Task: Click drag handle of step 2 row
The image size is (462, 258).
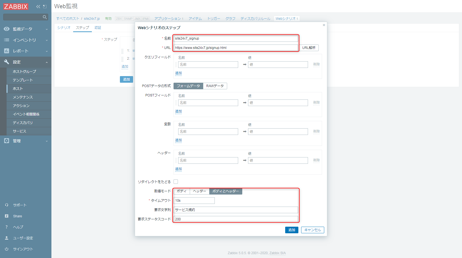Action: tap(122, 59)
